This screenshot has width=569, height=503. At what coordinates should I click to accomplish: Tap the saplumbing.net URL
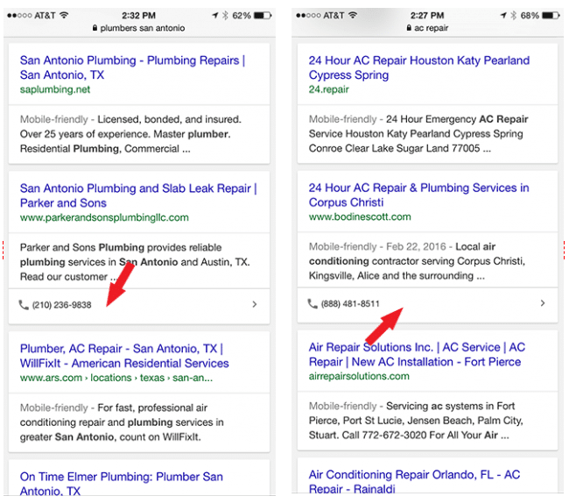pyautogui.click(x=55, y=89)
